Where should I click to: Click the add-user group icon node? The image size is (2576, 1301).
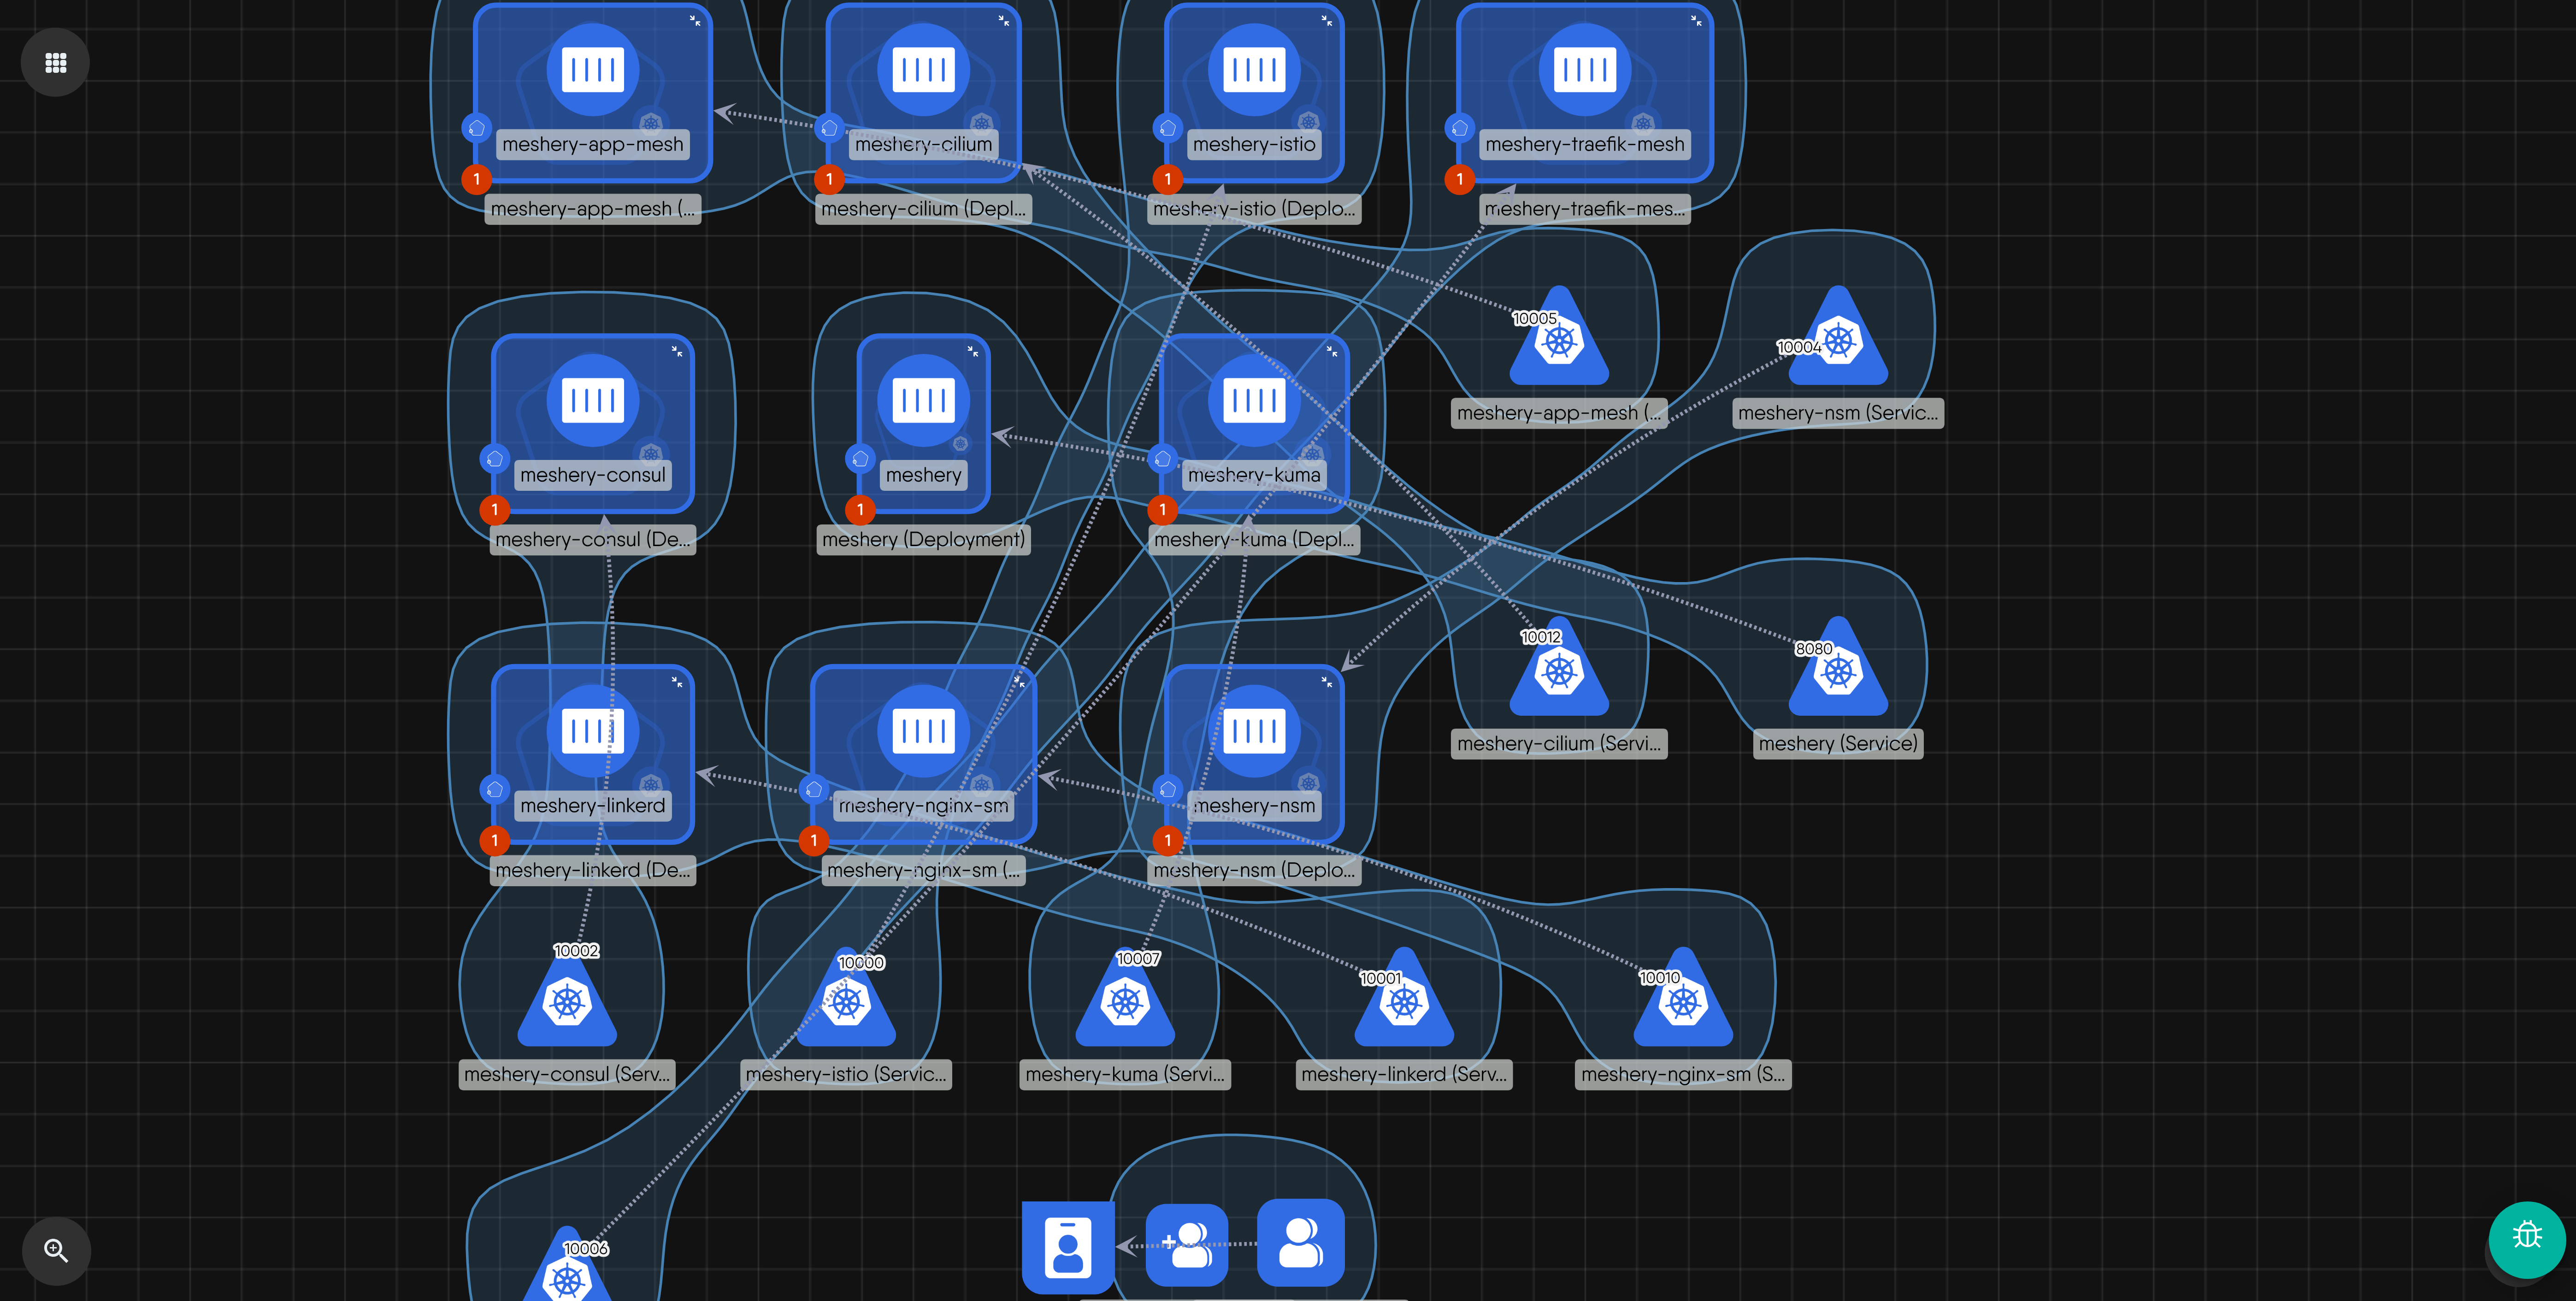(1187, 1244)
